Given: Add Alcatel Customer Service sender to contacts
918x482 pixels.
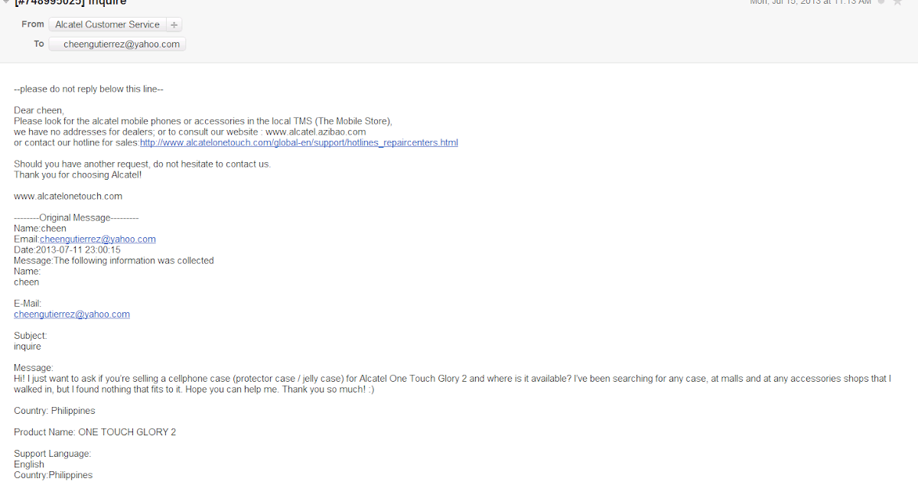Looking at the screenshot, I should (174, 24).
